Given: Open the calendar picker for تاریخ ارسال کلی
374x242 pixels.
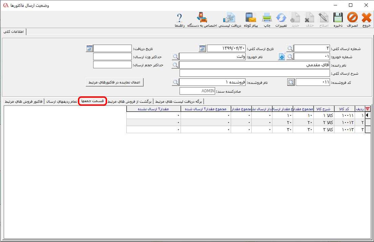Looking at the screenshot, I should coord(202,48).
